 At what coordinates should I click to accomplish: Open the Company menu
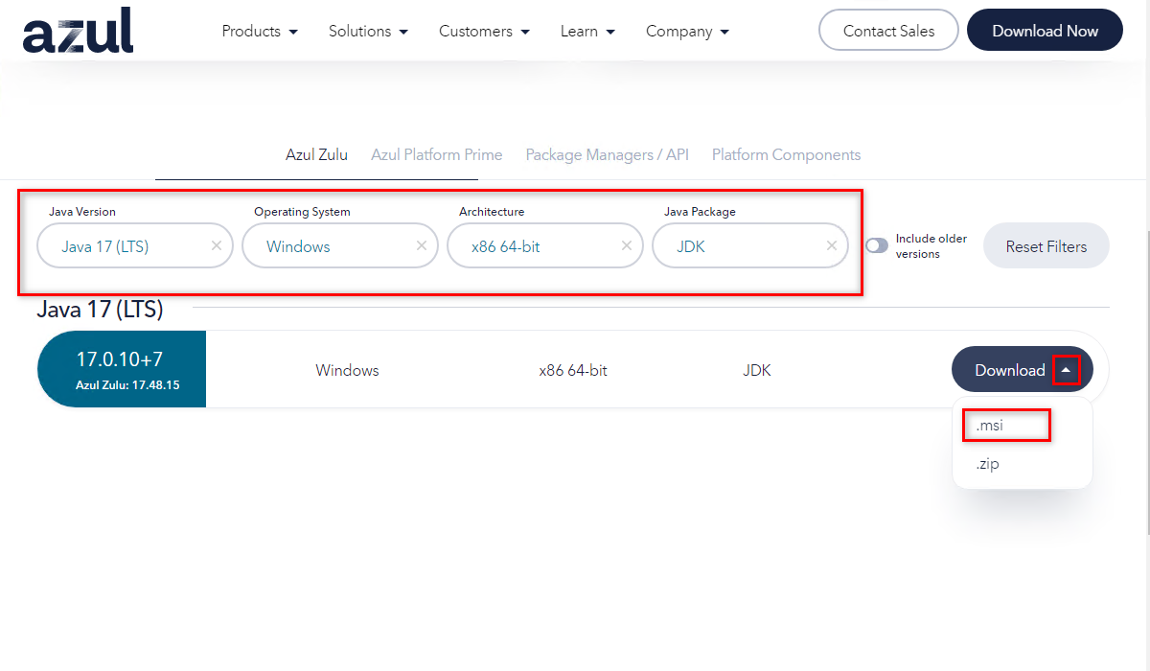tap(687, 31)
